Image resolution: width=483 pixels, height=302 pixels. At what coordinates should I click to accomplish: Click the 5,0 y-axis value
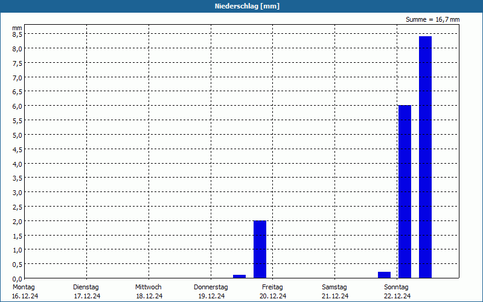tap(18, 135)
